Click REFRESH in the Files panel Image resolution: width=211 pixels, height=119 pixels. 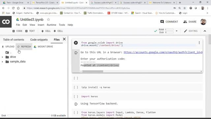coord(24,47)
